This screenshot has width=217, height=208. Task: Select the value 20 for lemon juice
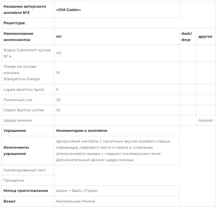(x=58, y=100)
